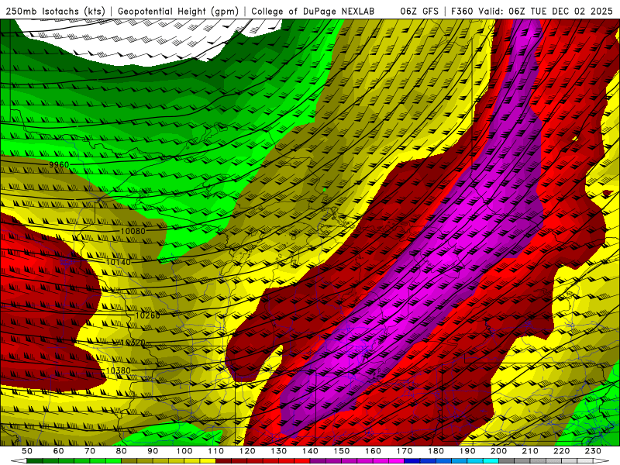620x465 pixels.
Task: Click the "06Z GFS" model run label
Action: (419, 11)
